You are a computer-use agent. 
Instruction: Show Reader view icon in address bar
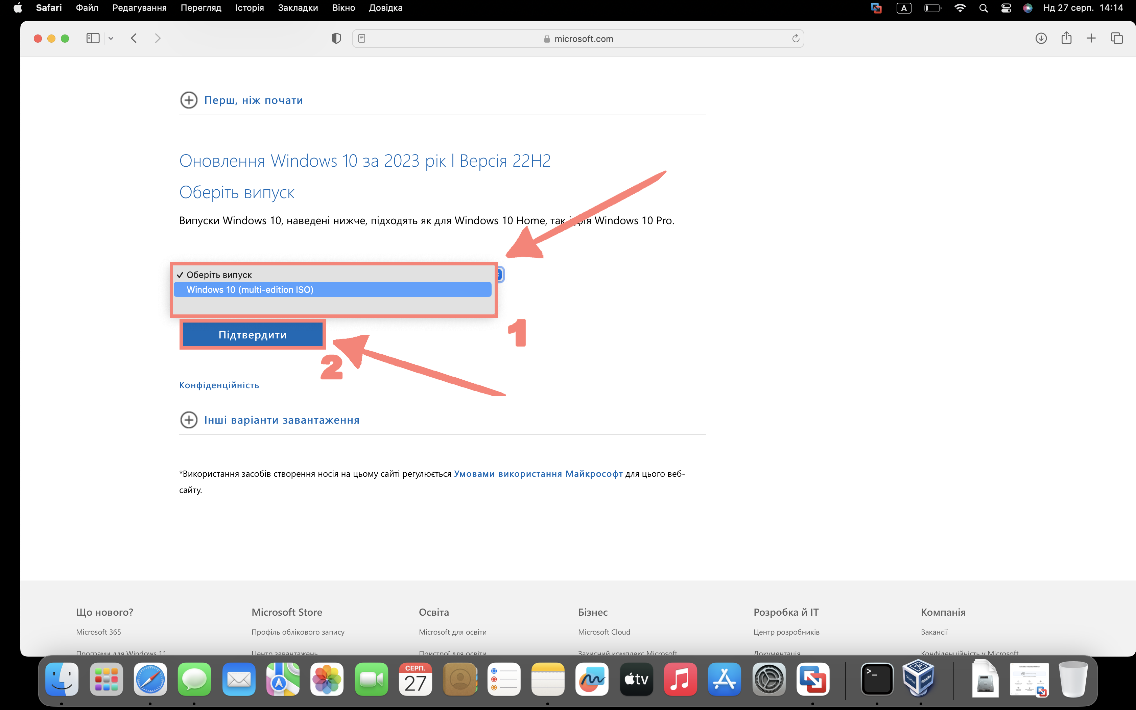click(x=361, y=39)
